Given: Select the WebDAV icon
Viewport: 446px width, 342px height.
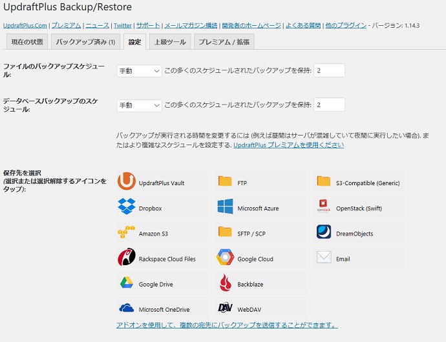Looking at the screenshot, I should tap(226, 308).
